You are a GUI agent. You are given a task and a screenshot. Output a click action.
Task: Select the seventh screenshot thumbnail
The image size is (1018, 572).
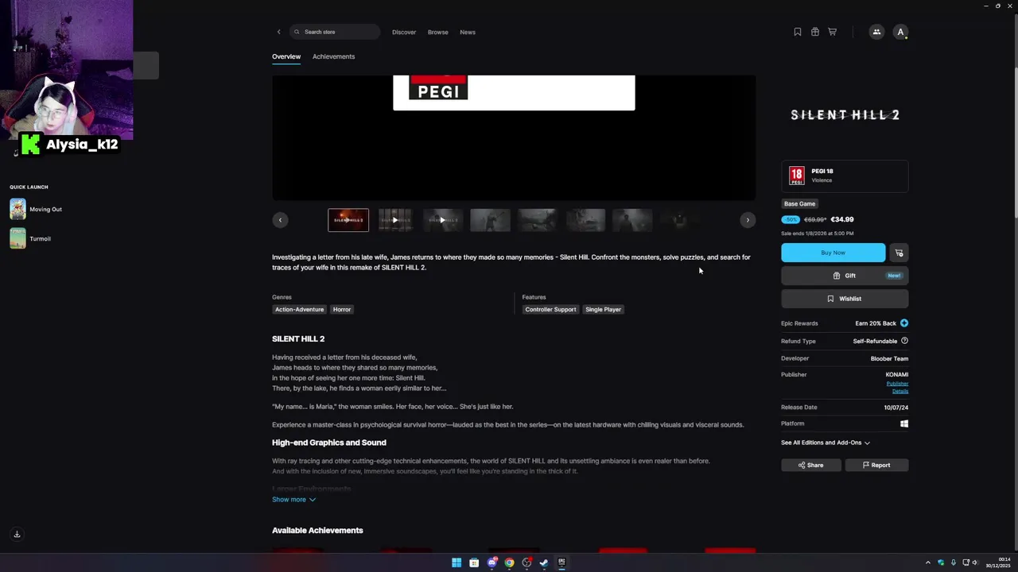tap(632, 220)
